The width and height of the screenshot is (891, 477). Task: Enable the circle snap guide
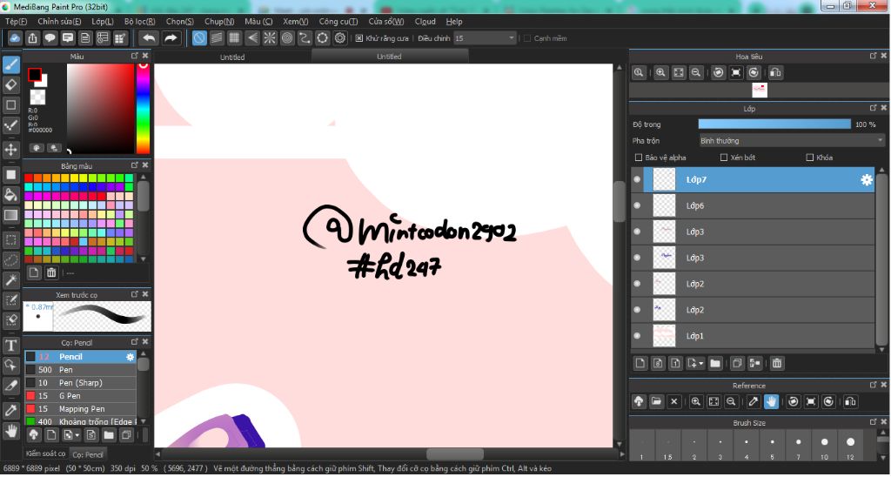point(287,38)
